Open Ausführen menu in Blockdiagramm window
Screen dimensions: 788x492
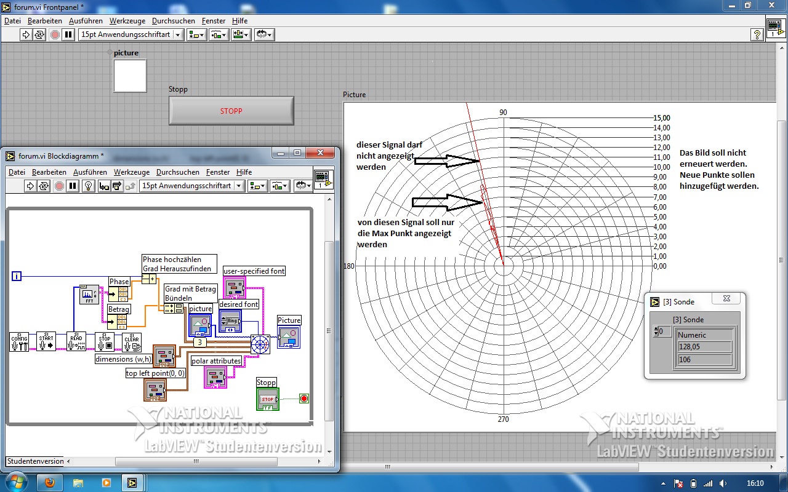90,172
